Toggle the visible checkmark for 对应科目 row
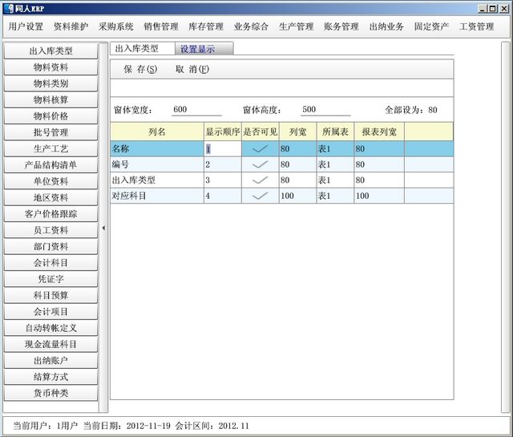The height and width of the screenshot is (437, 513). [260, 196]
